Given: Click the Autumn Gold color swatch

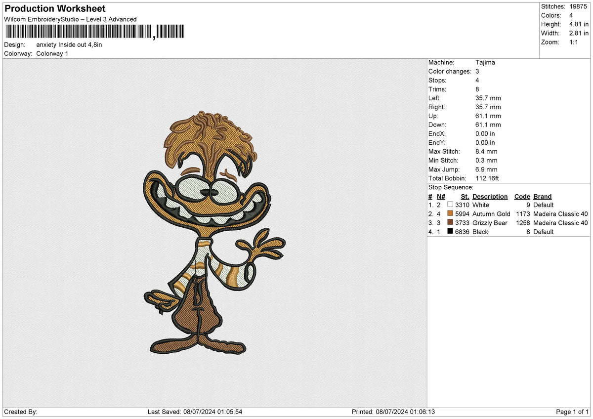Looking at the screenshot, I should pos(450,213).
